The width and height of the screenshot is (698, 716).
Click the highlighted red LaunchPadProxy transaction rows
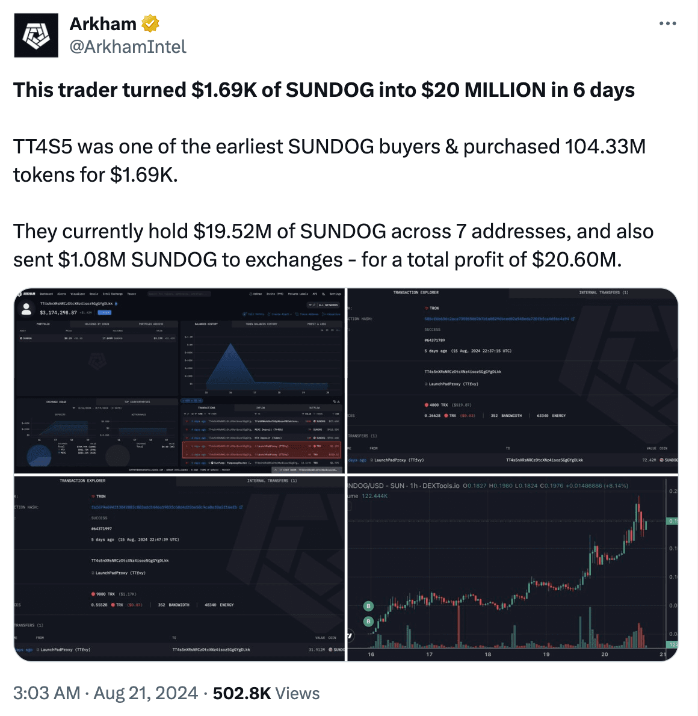click(261, 450)
